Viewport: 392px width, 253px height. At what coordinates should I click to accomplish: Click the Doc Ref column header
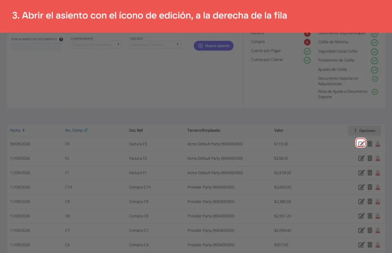[136, 130]
